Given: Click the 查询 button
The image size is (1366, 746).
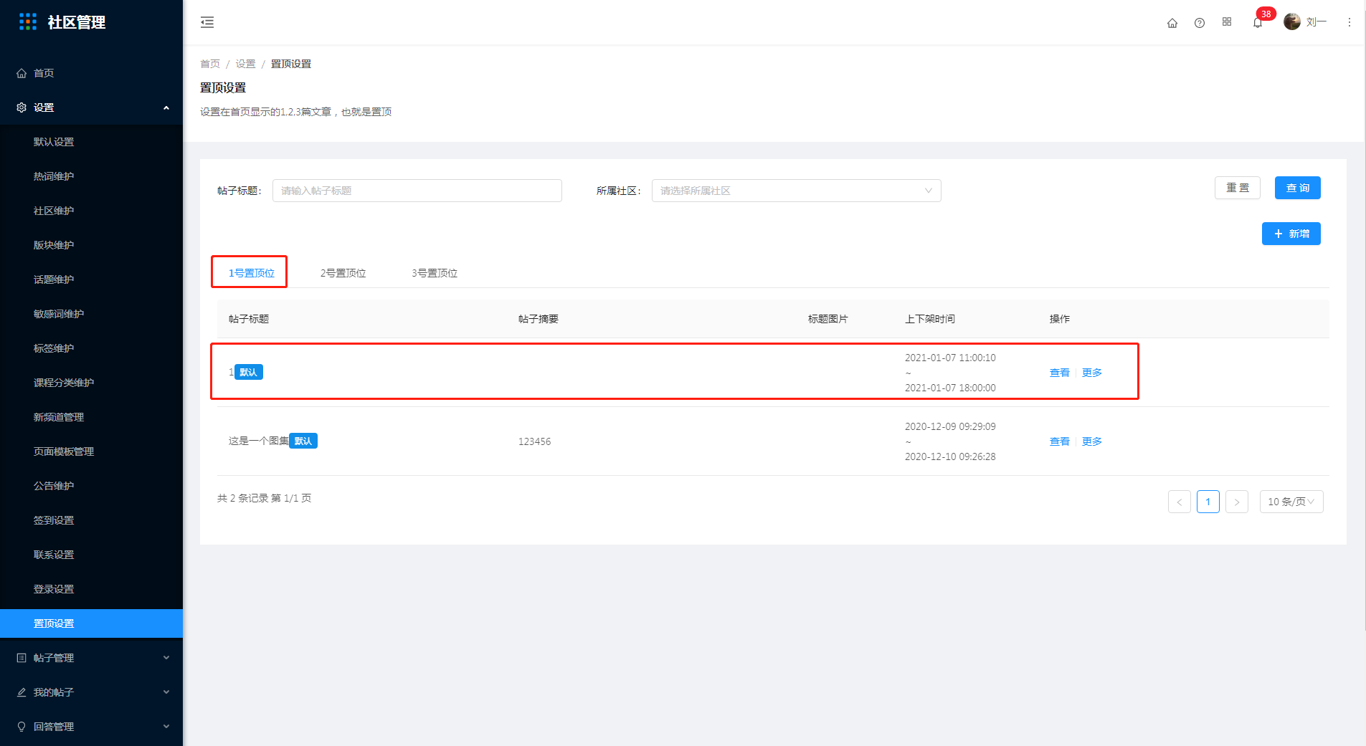Looking at the screenshot, I should tap(1297, 188).
